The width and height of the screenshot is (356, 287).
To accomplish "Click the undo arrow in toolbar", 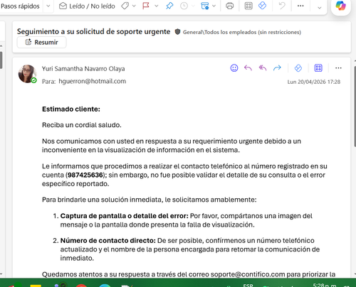I will (282, 6).
